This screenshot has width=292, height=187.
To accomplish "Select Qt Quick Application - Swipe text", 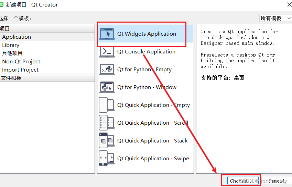I will 153,159.
